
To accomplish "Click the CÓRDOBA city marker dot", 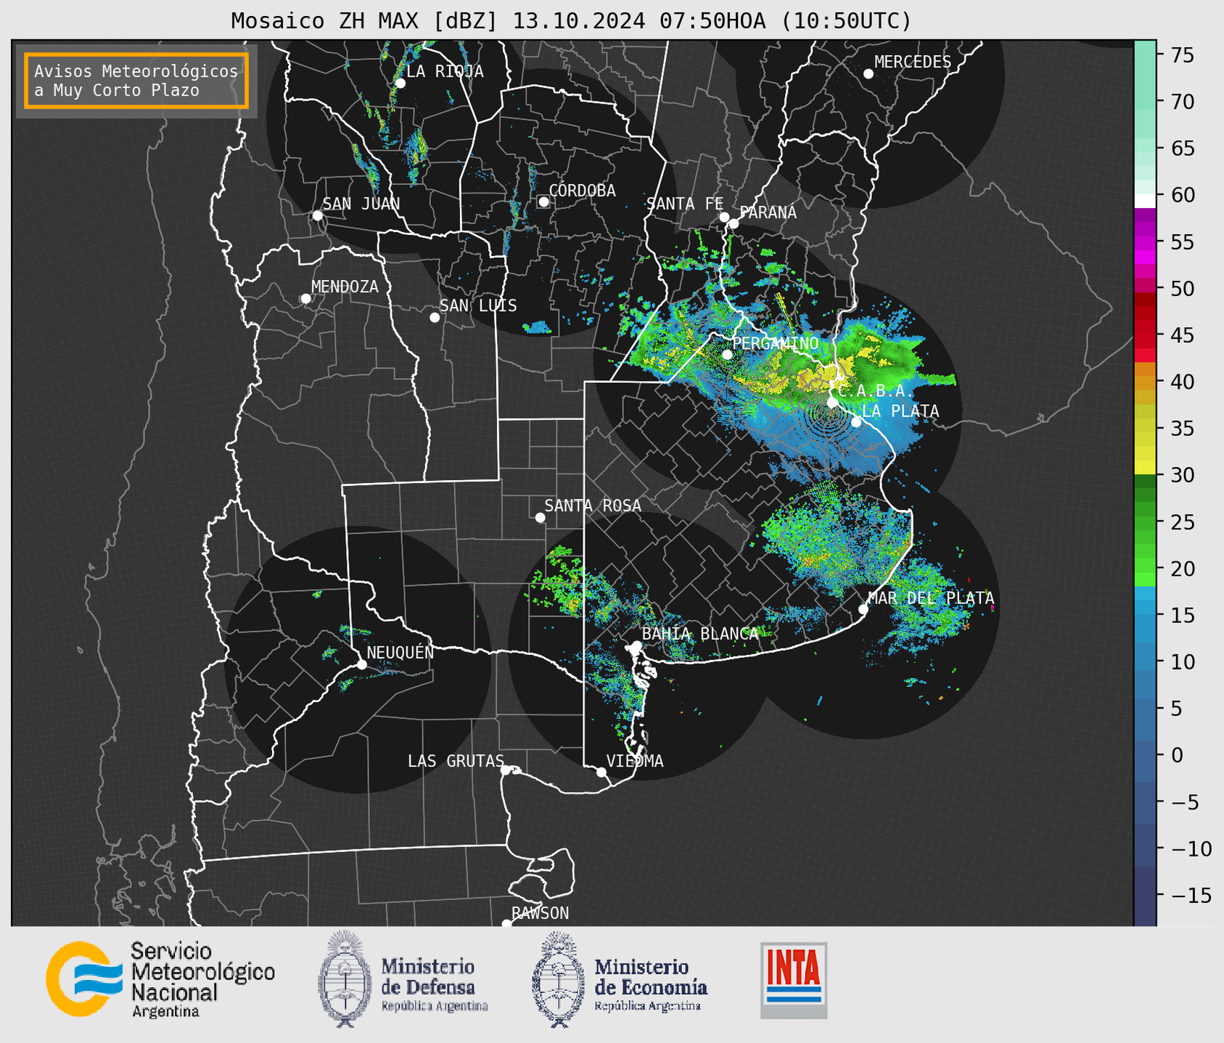I will click(543, 202).
